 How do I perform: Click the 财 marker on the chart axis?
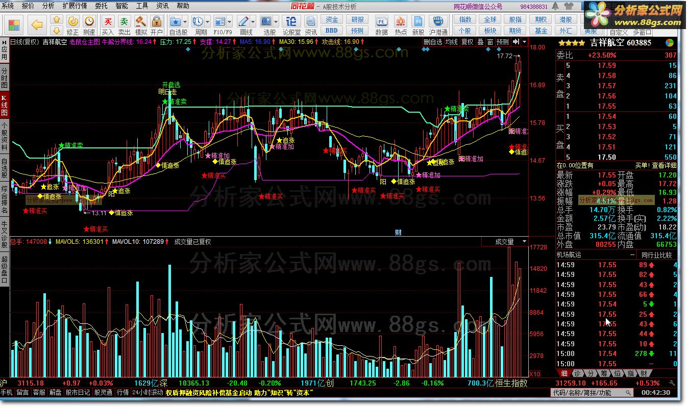(398, 232)
